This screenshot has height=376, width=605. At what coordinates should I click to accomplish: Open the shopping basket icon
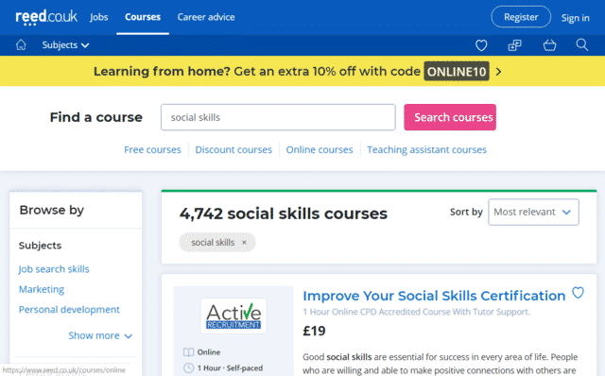click(x=549, y=45)
